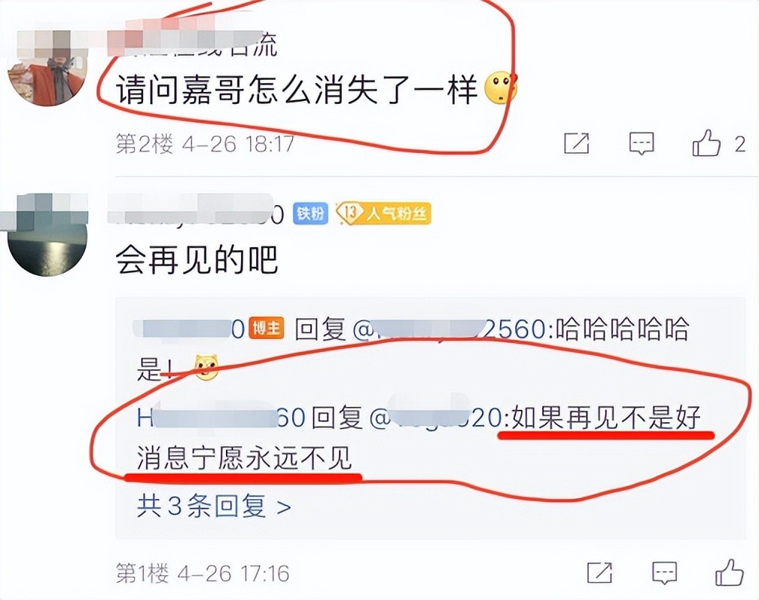Click comment text 会再见的吧
Viewport: 759px width, 600px height.
[x=197, y=260]
